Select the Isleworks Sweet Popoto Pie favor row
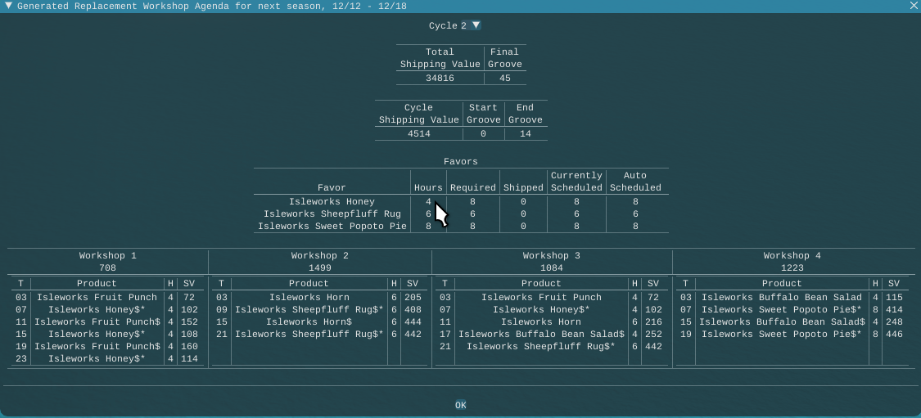 [x=461, y=226]
